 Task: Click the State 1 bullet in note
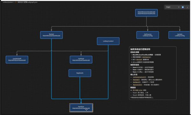coord(143,70)
